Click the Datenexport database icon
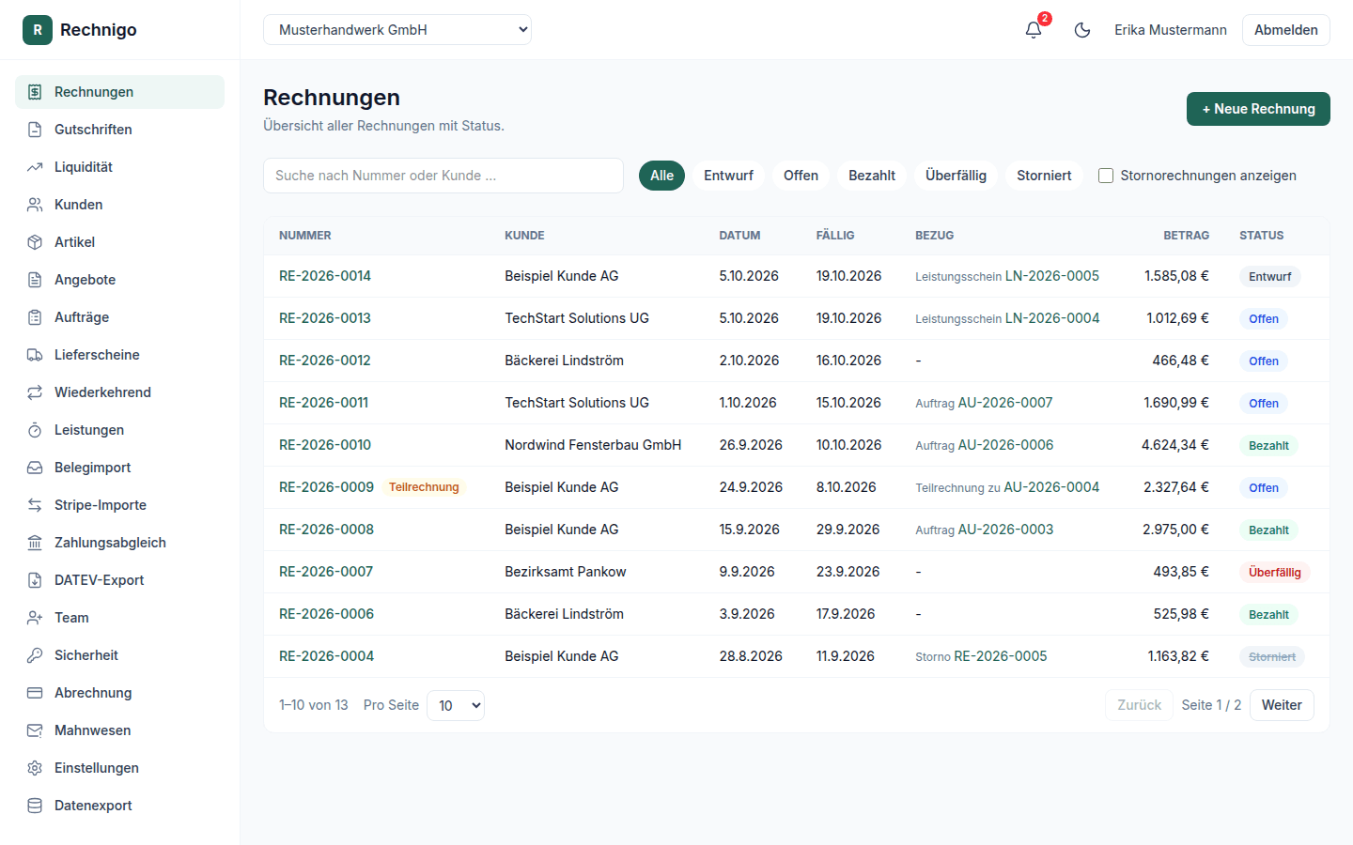Screen dimensions: 1353x845 click(35, 806)
